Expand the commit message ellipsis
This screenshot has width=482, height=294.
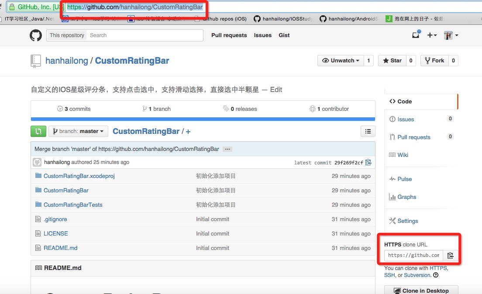pos(227,149)
